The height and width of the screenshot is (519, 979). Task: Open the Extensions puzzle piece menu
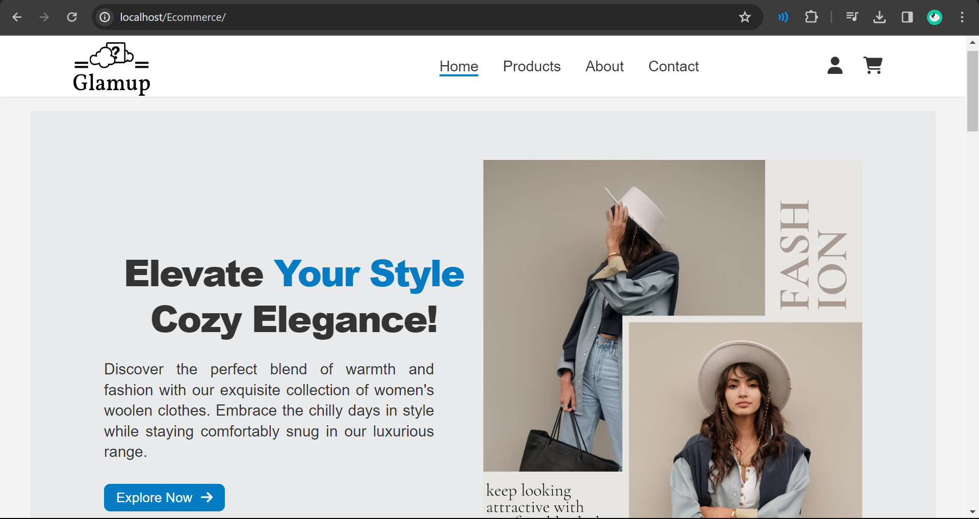811,17
